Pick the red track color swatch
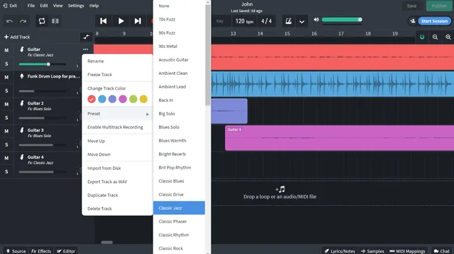 tap(91, 99)
